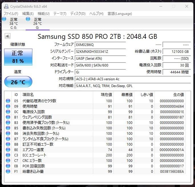The height and width of the screenshot is (187, 195).
Task: Click the 26 °C temperature button
Action: (18, 82)
